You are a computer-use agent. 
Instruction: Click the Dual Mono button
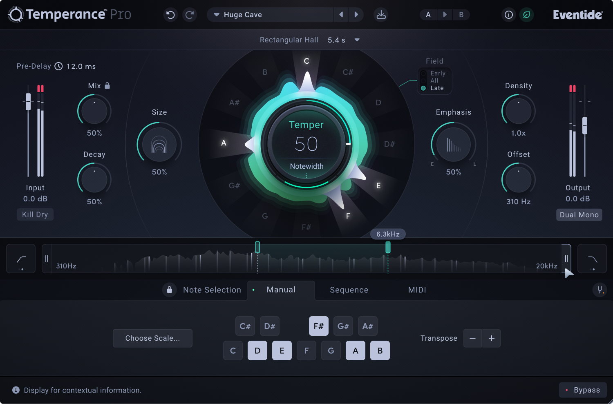tap(579, 215)
